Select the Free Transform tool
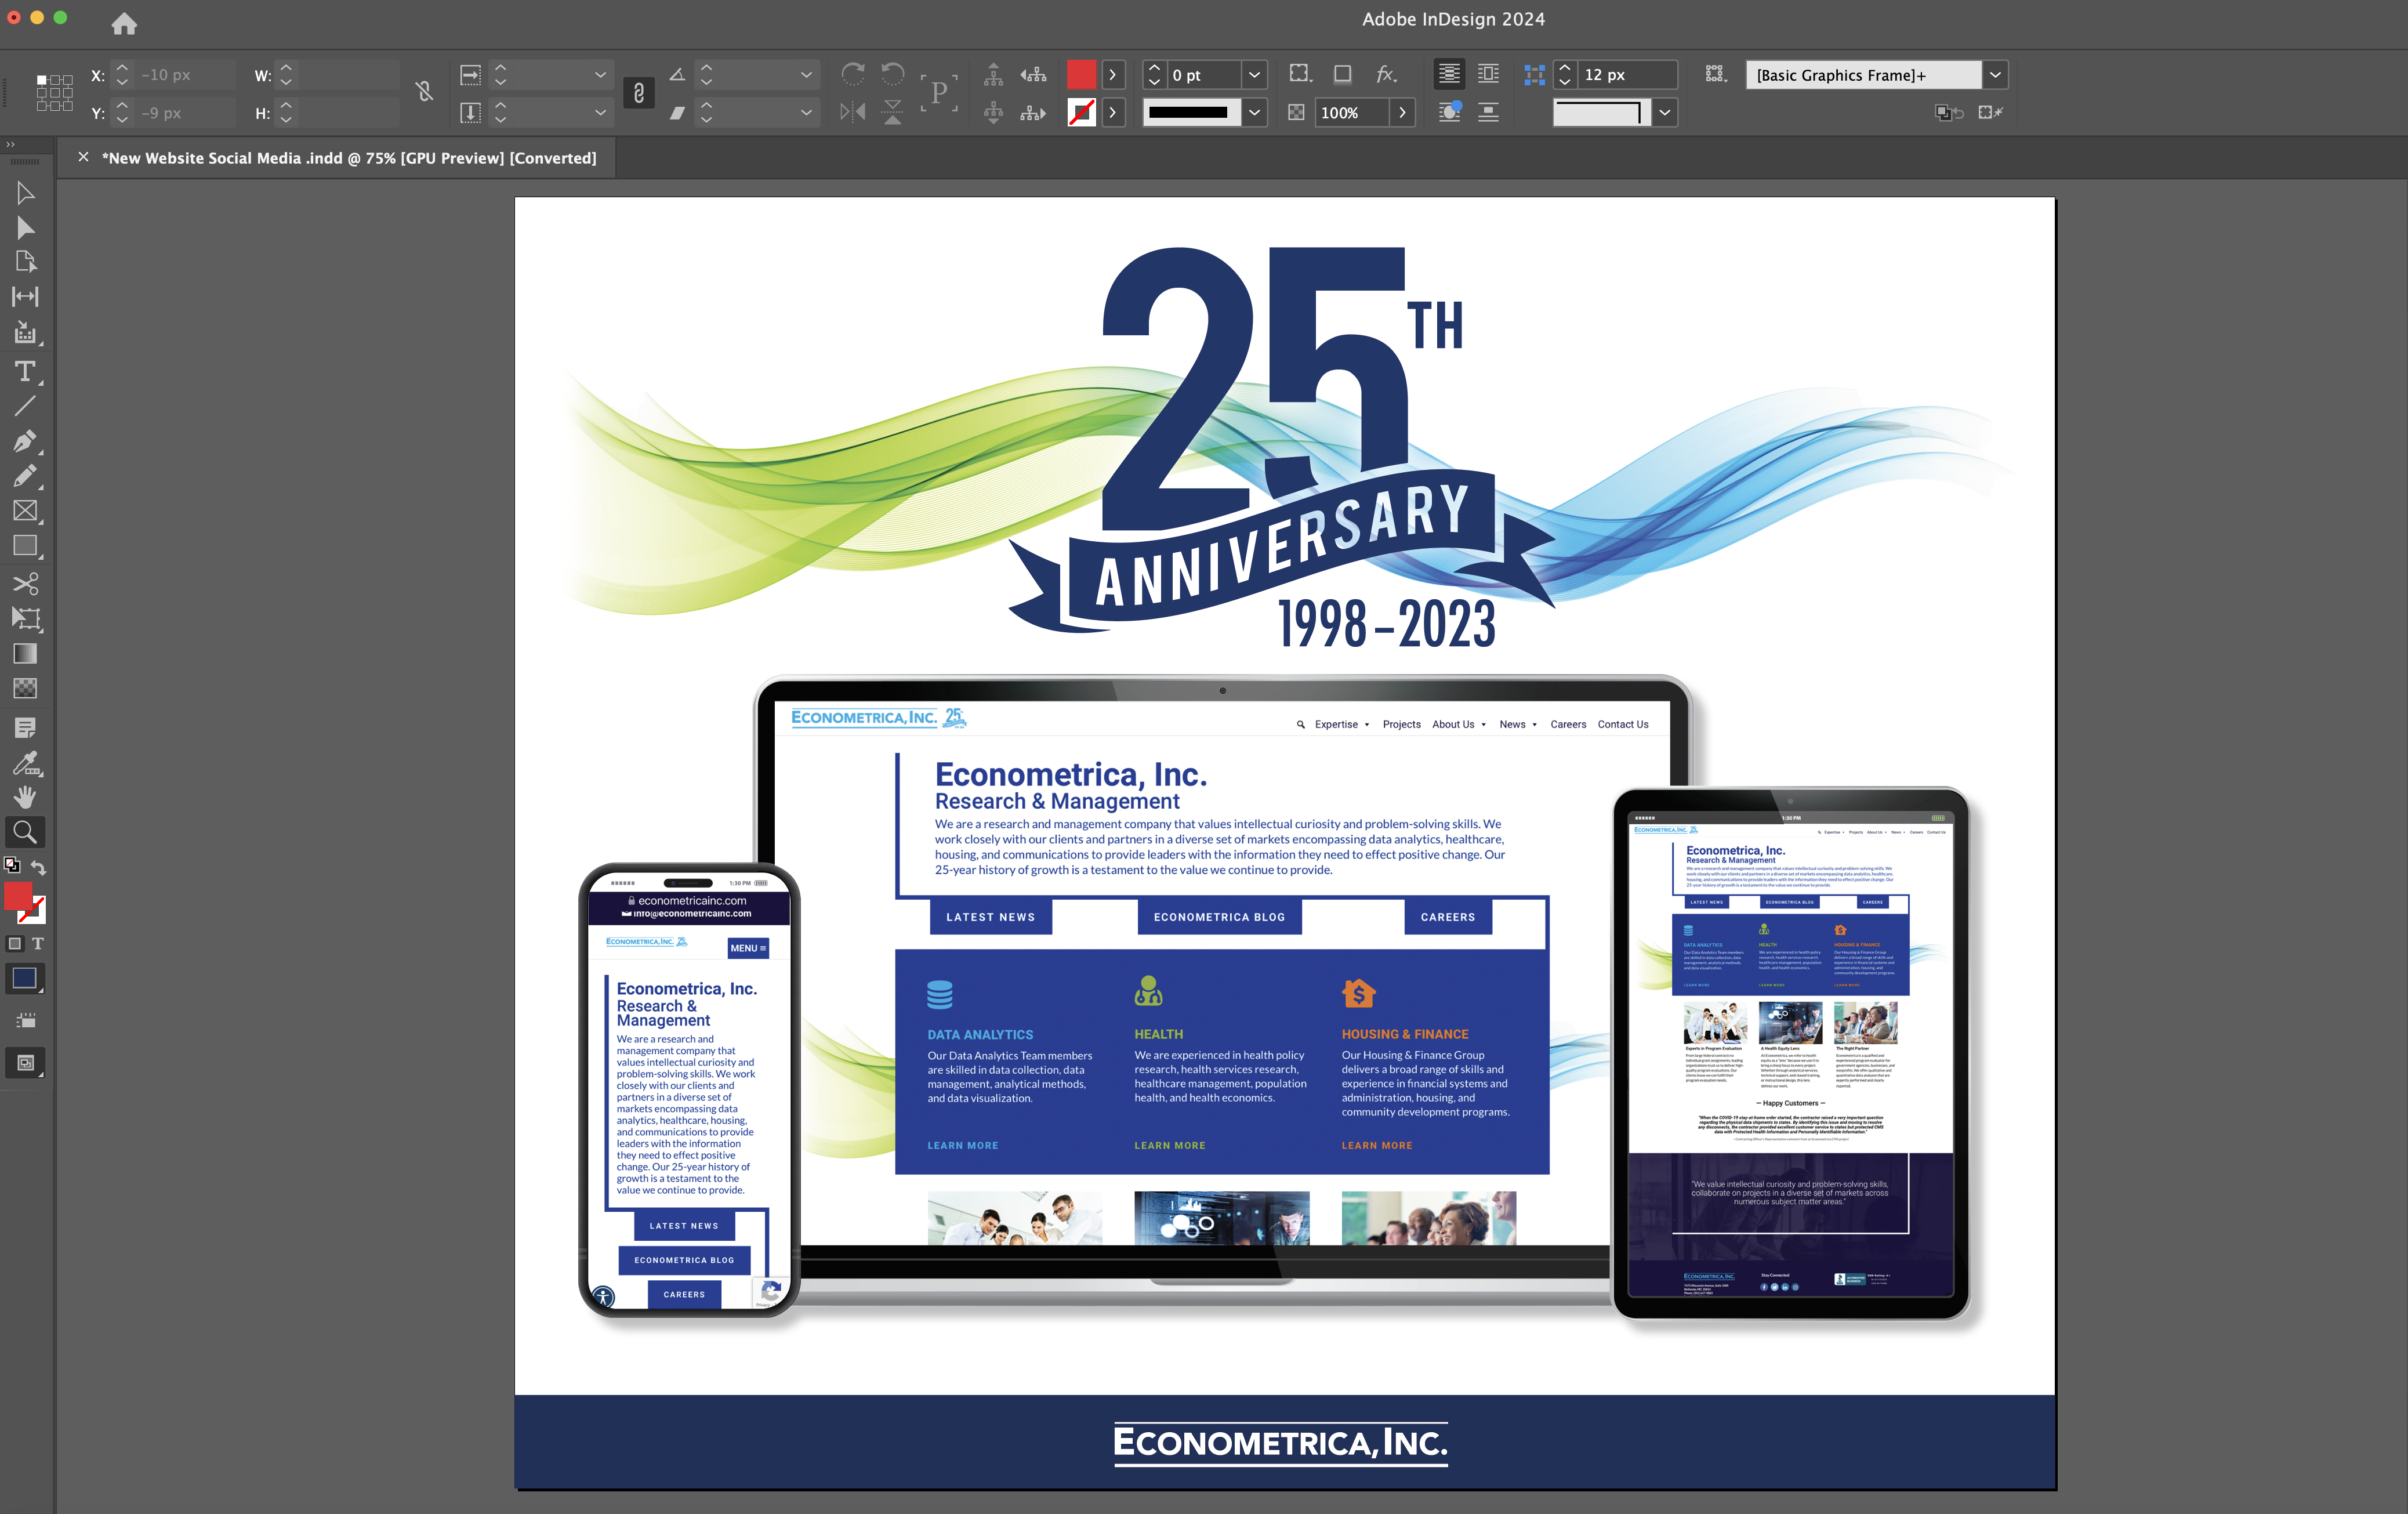Viewport: 2408px width, 1514px height. click(x=26, y=618)
